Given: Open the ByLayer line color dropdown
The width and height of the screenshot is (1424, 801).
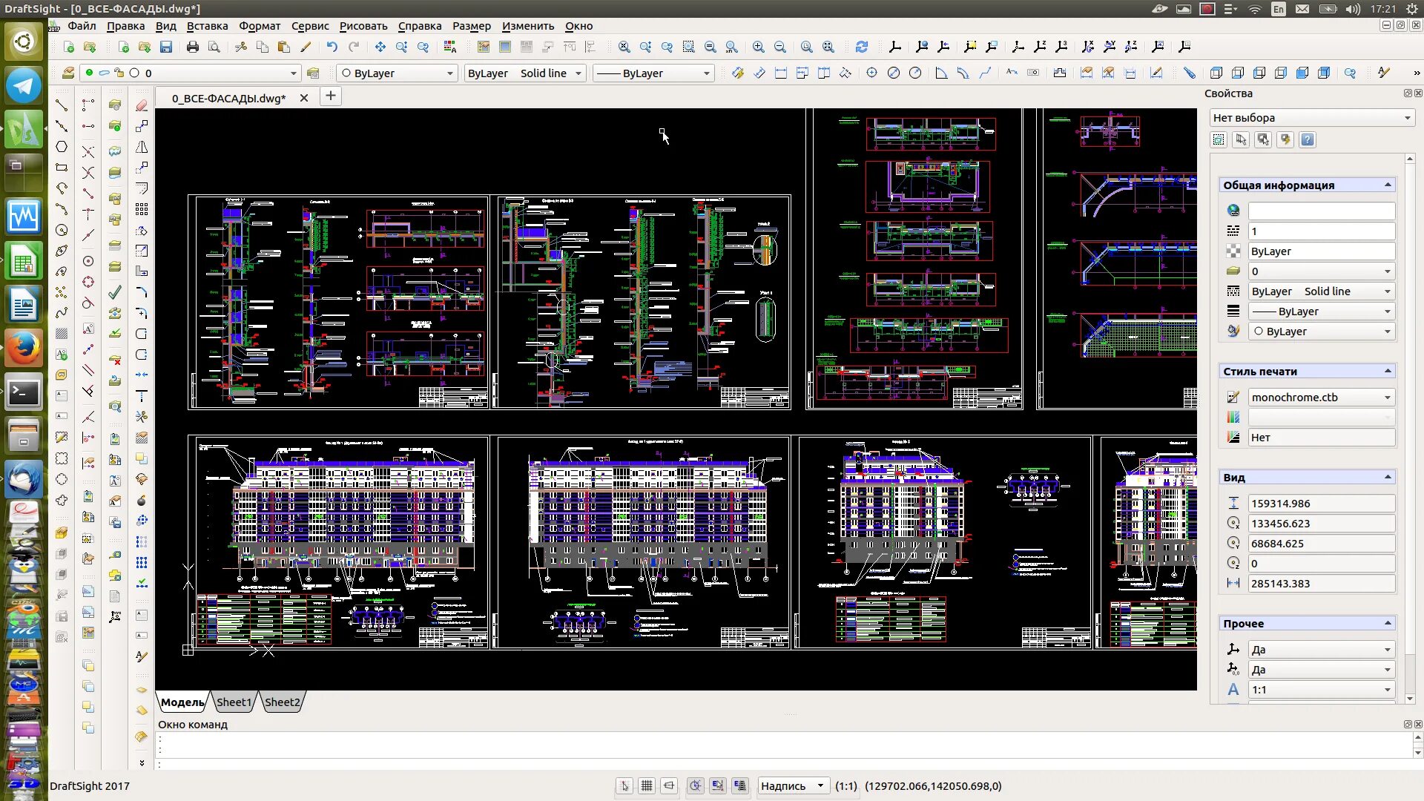Looking at the screenshot, I should [397, 73].
